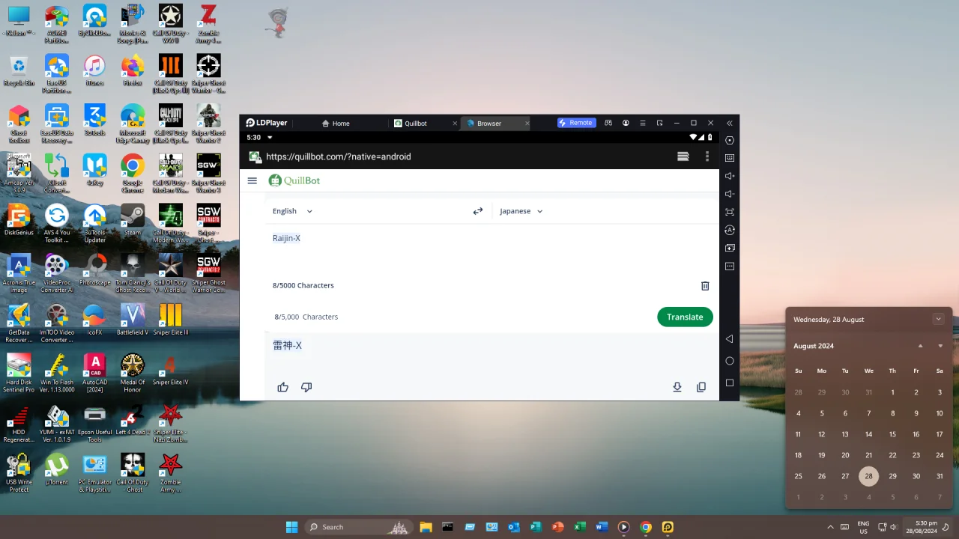Close the Quillbot tab
Screen dimensions: 959x539
tap(455, 123)
